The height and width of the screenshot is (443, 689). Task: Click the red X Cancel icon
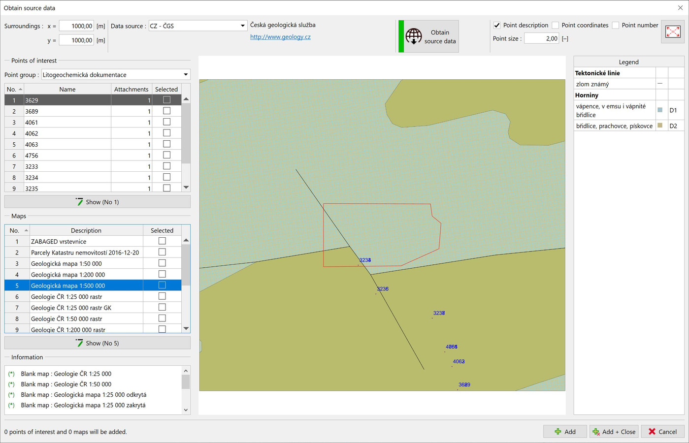(x=652, y=432)
